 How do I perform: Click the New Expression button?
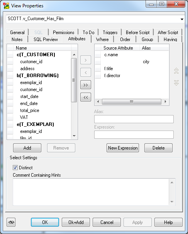tap(123, 148)
